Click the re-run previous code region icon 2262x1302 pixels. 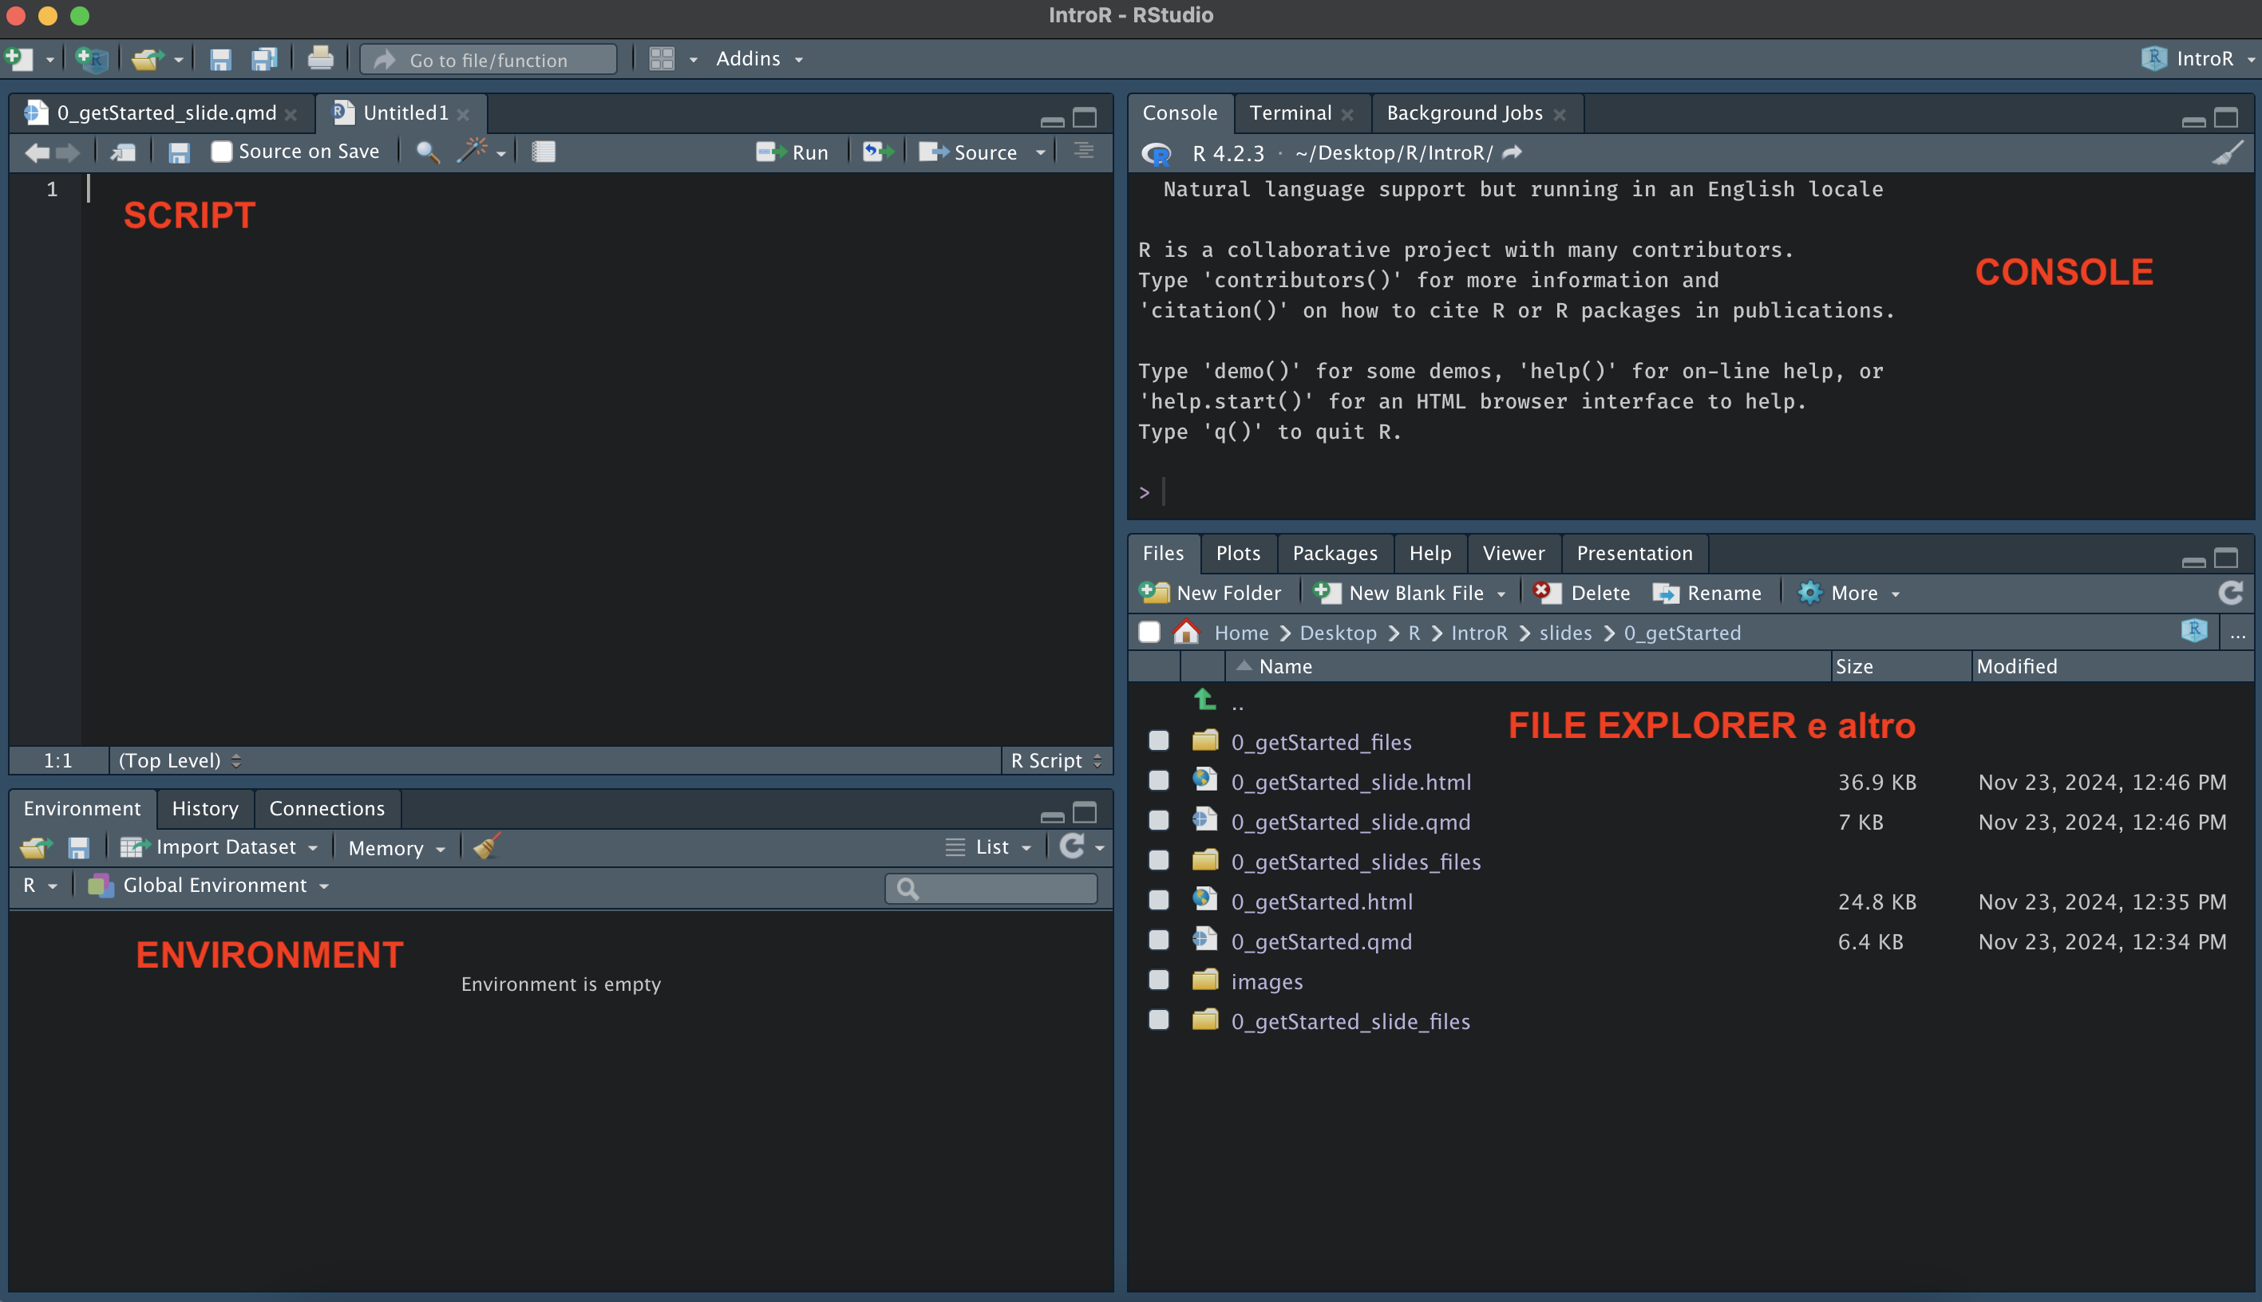point(876,152)
